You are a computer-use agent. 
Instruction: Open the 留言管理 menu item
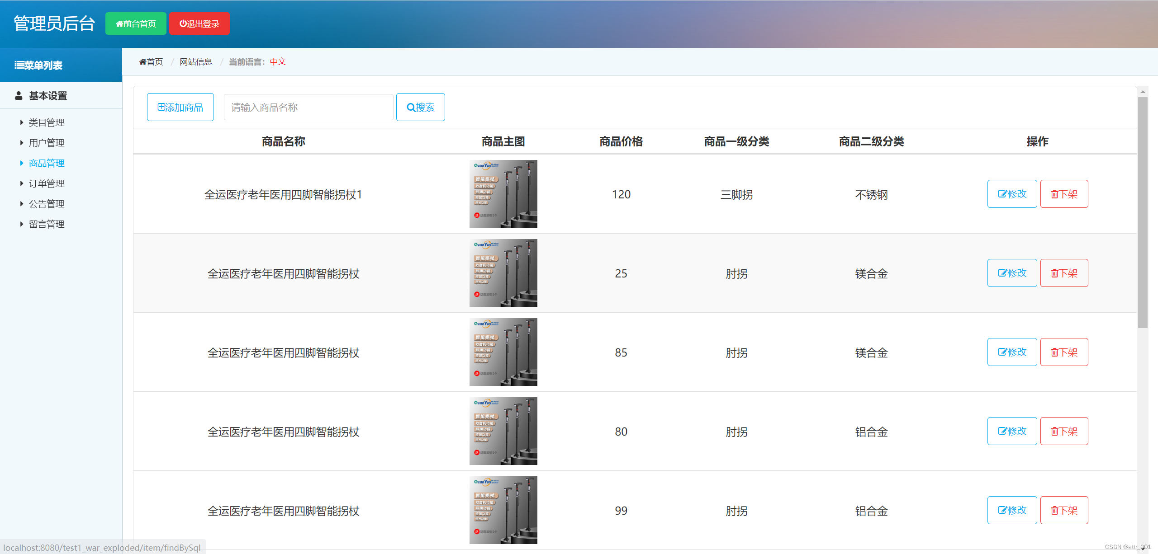[x=46, y=224]
